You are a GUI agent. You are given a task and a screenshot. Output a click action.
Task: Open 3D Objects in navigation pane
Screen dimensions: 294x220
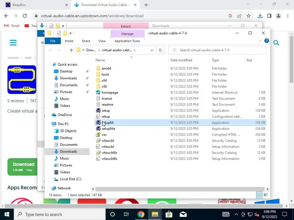tap(68, 131)
